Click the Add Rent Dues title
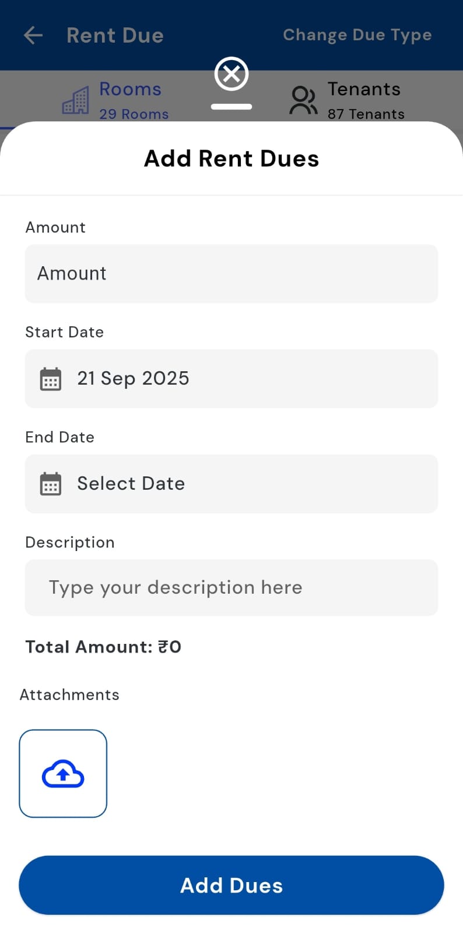463x934 pixels. [232, 159]
